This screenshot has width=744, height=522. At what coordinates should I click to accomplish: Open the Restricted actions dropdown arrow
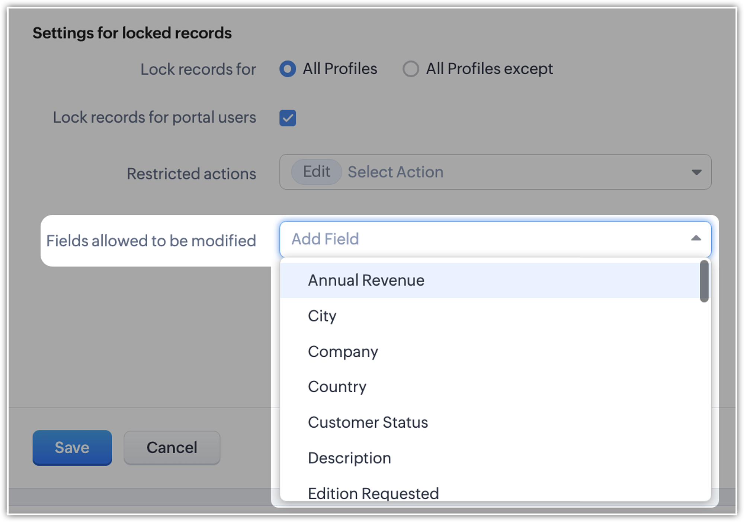click(696, 172)
